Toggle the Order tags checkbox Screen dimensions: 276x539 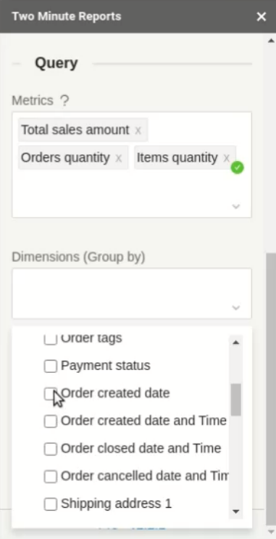point(51,339)
